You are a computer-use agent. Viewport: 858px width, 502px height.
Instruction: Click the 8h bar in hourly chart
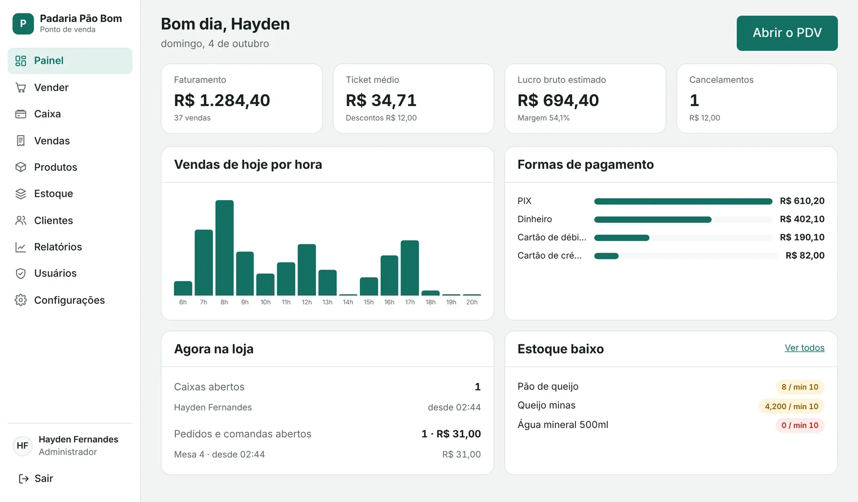pos(224,248)
